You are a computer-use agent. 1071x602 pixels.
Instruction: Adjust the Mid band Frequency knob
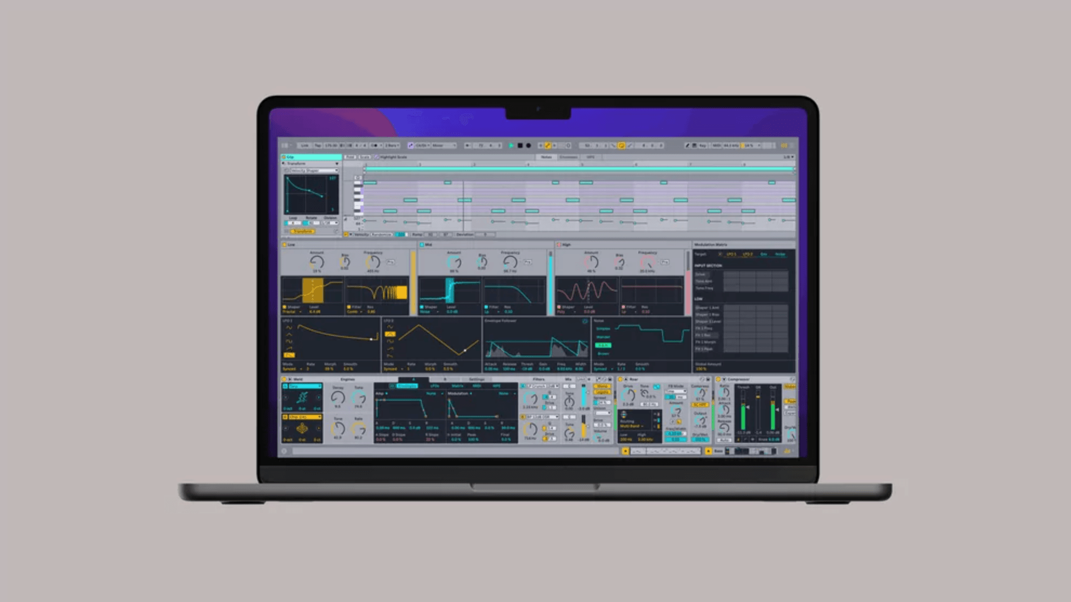(511, 262)
